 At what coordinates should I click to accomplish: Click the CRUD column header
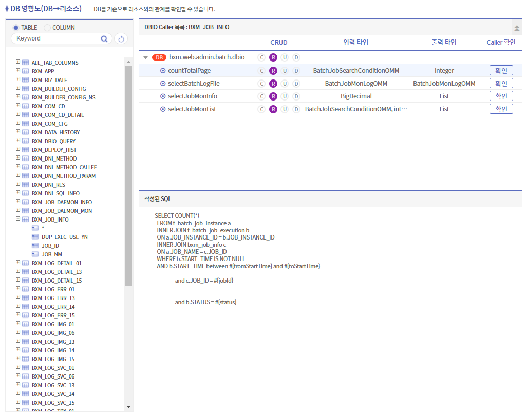(x=278, y=42)
